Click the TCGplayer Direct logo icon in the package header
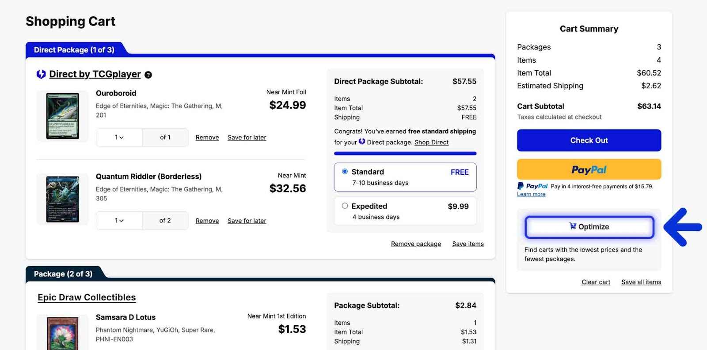Viewport: 707px width, 350px height. tap(41, 74)
